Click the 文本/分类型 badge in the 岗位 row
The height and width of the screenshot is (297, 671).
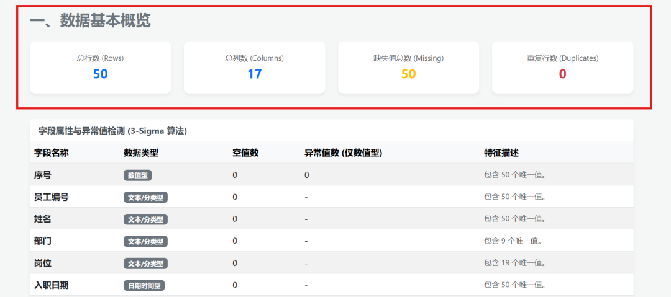pyautogui.click(x=145, y=264)
